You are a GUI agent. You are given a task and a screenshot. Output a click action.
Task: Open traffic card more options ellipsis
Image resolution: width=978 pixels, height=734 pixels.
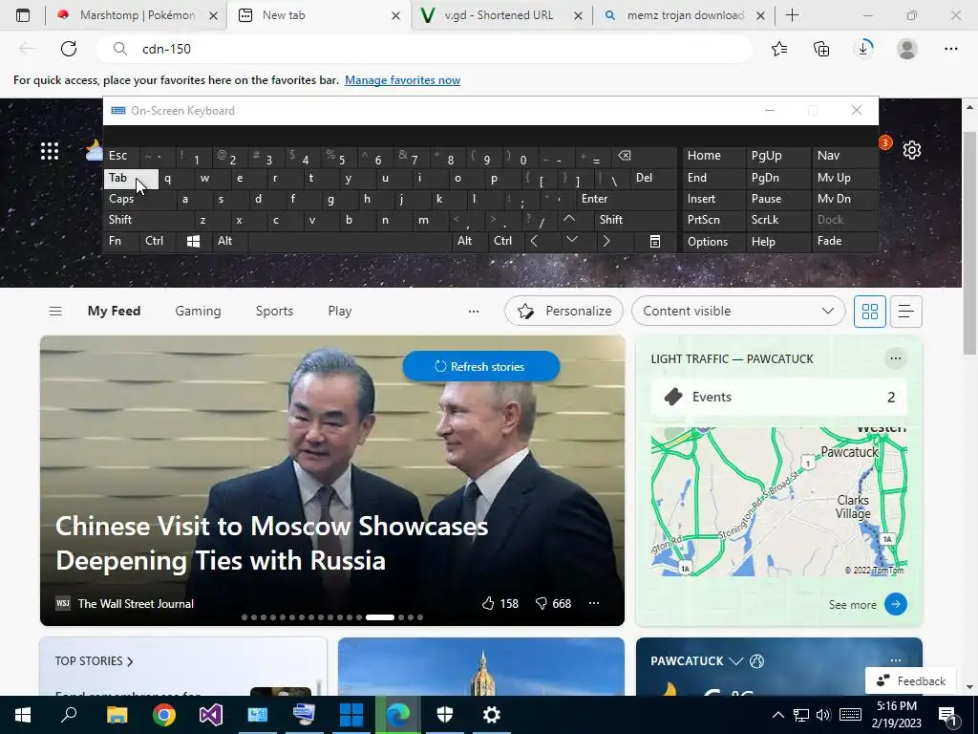(x=896, y=358)
